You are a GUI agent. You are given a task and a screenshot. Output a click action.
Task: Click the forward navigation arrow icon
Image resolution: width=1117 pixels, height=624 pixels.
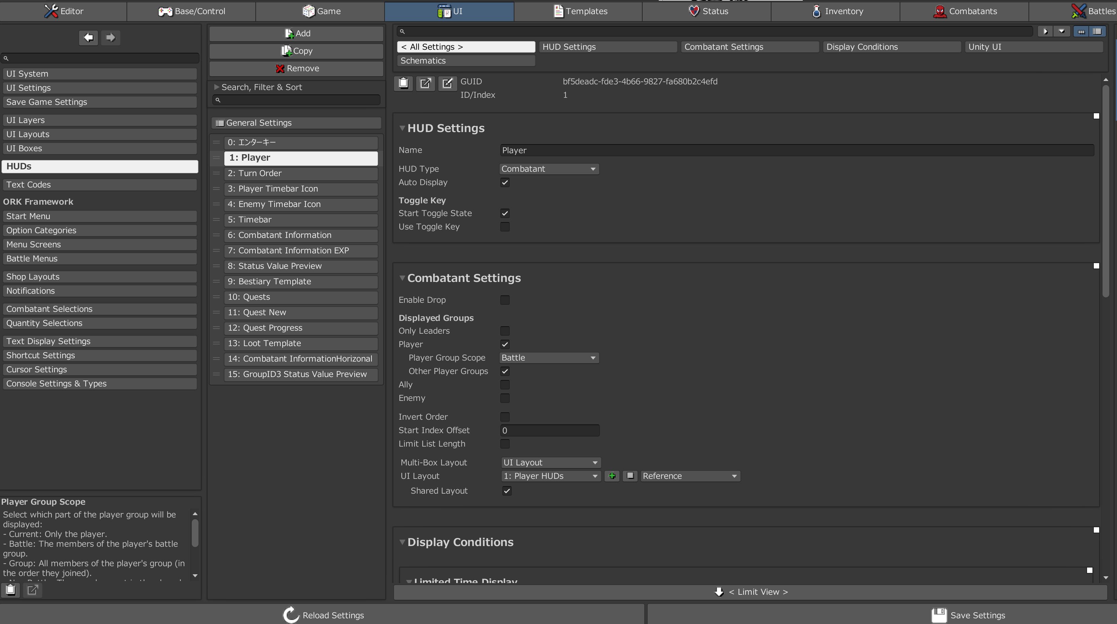coord(111,37)
